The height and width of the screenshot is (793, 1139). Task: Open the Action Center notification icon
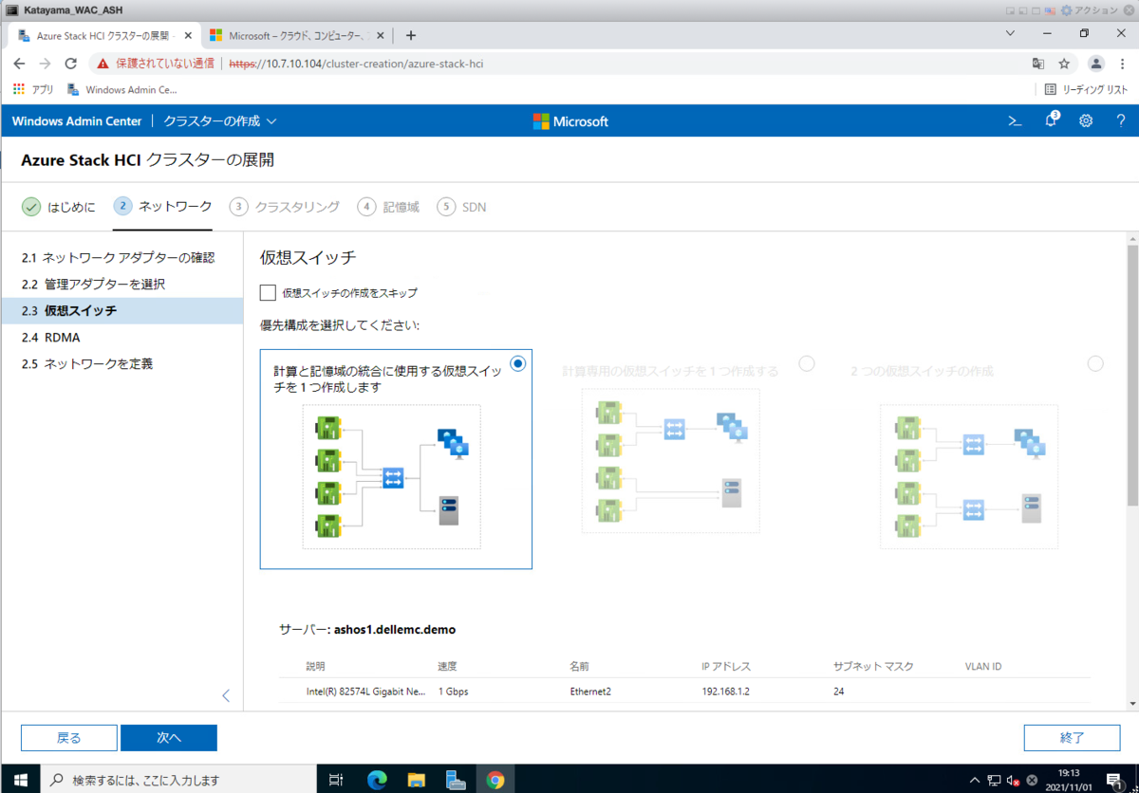(1114, 780)
